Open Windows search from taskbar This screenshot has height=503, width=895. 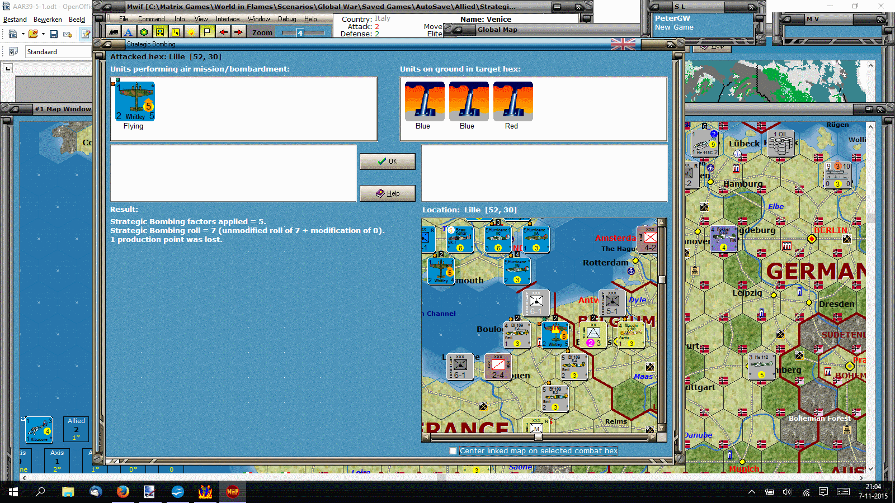[x=40, y=492]
